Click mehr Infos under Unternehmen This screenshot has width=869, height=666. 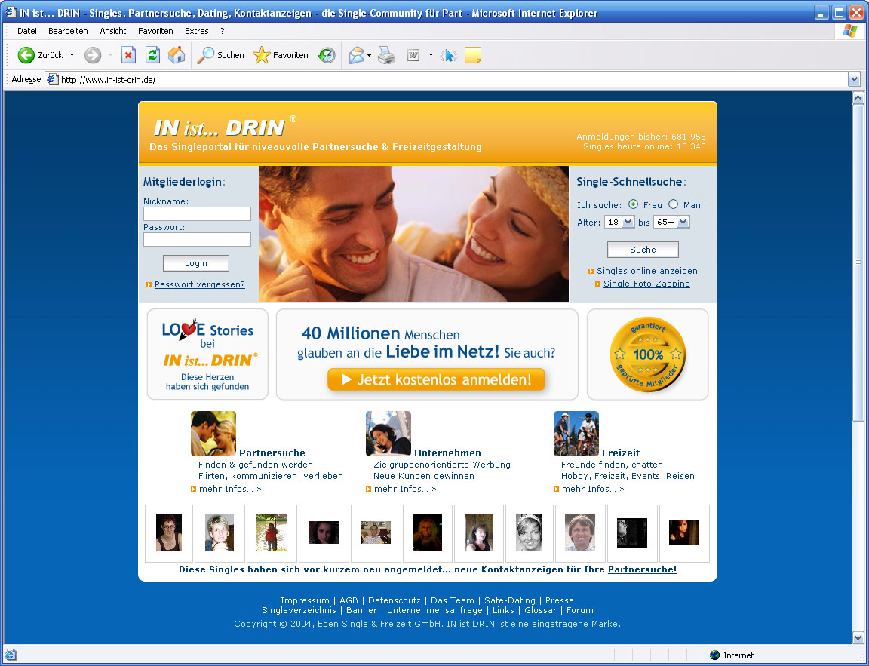coord(401,489)
